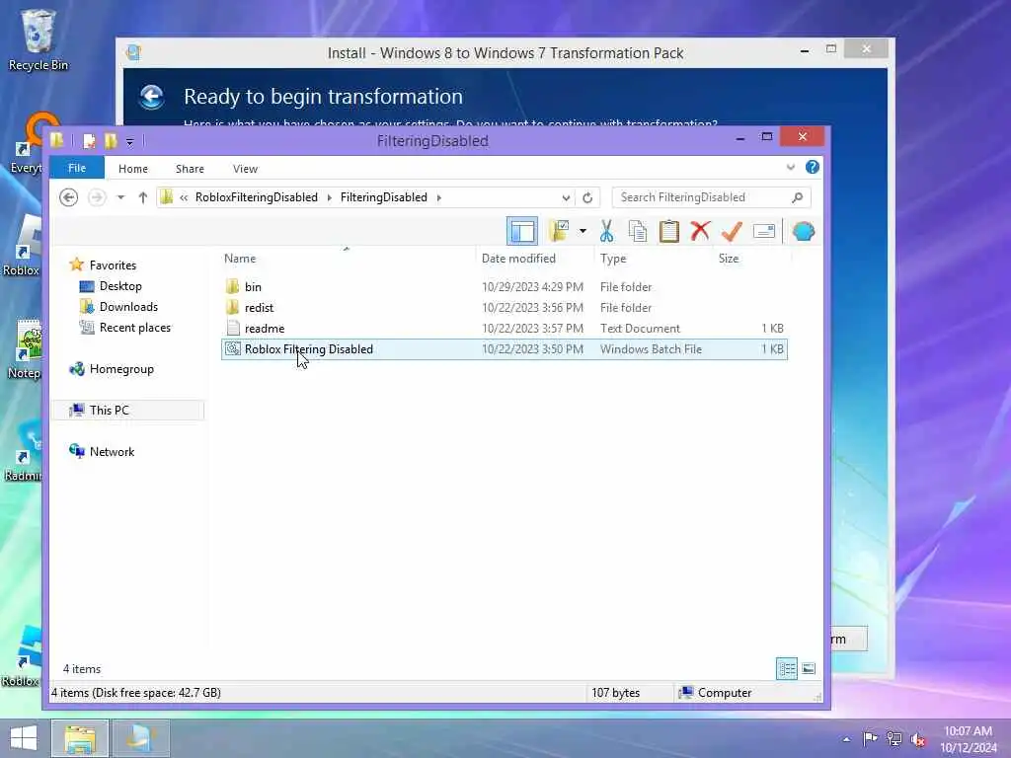Open Downloads in navigation pane

pyautogui.click(x=128, y=307)
